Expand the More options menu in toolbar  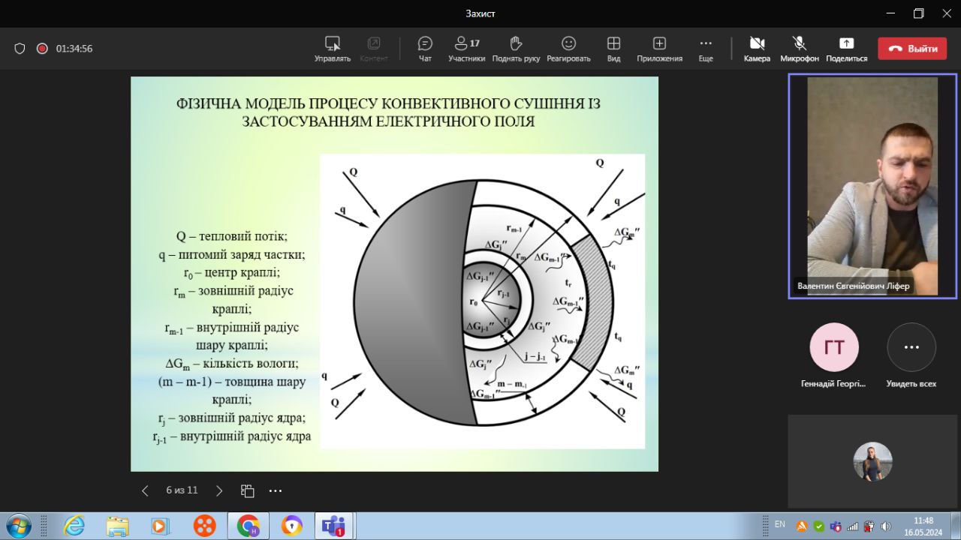coord(705,49)
